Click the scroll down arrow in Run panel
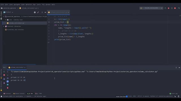 click(8, 75)
